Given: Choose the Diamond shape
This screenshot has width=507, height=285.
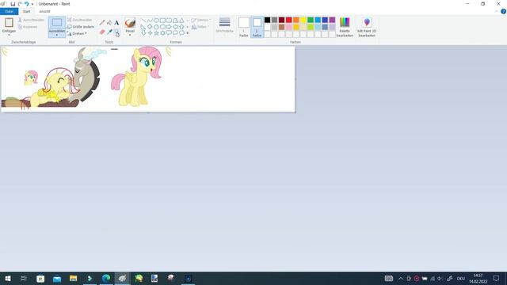Looking at the screenshot, I should [x=150, y=26].
